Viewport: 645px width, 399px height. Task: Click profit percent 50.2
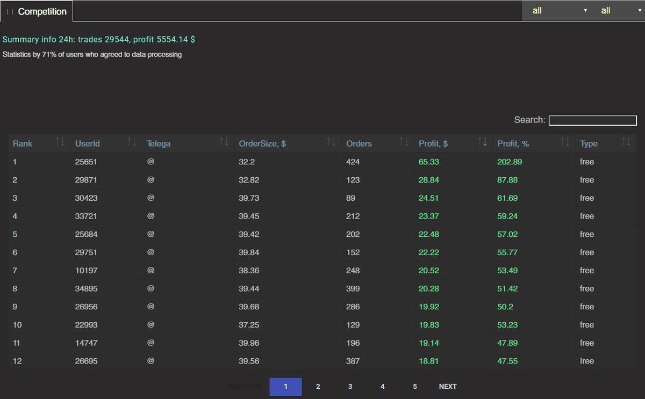pyautogui.click(x=505, y=307)
